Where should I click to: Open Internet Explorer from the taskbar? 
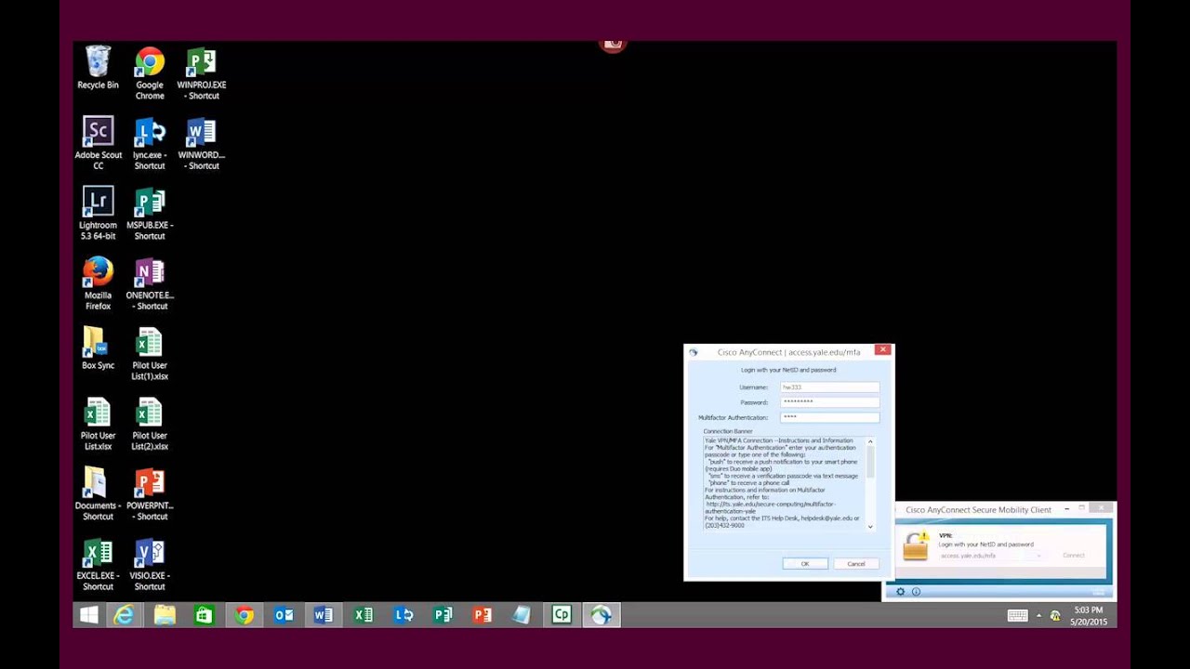pyautogui.click(x=124, y=615)
